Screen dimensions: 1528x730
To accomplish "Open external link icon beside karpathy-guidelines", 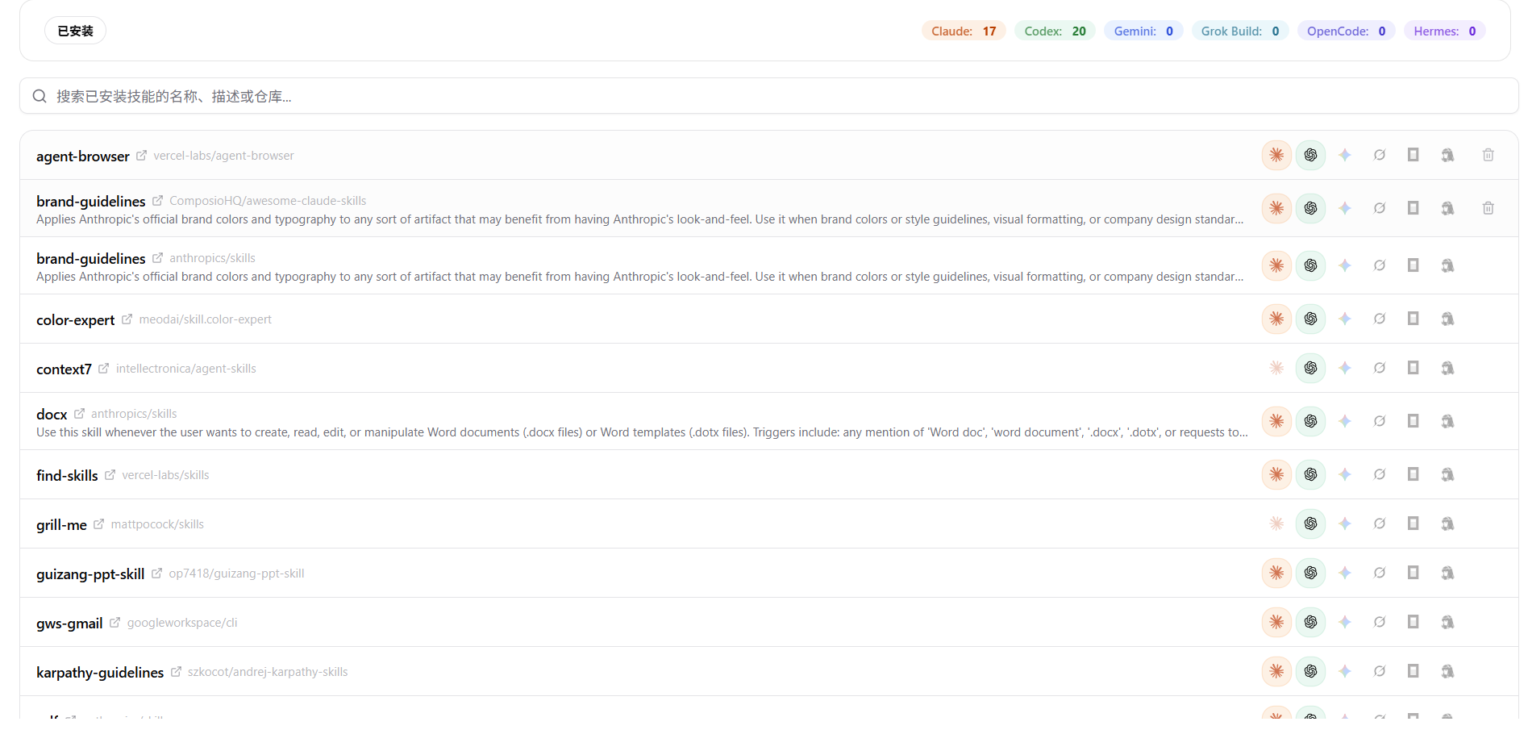I will tap(177, 672).
